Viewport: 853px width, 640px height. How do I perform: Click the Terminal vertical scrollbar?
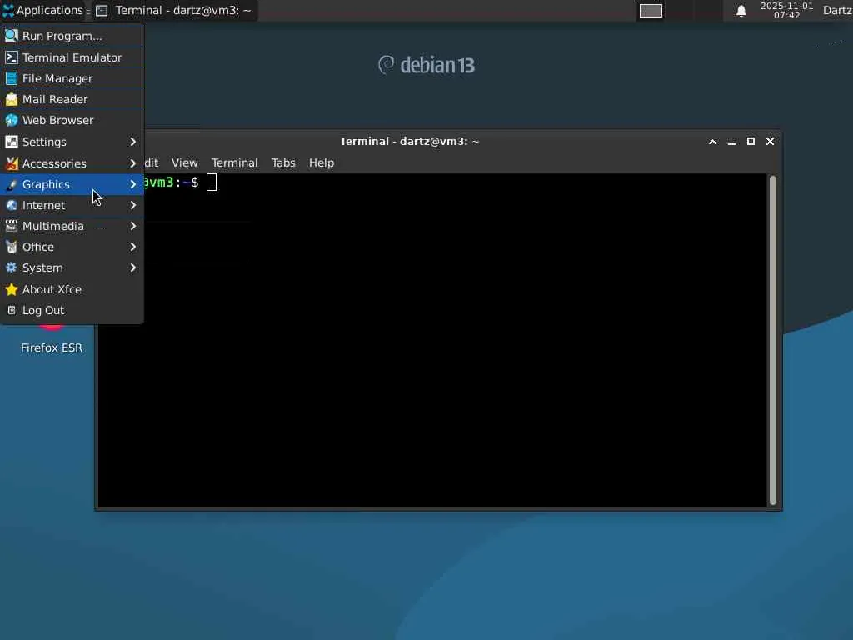773,340
